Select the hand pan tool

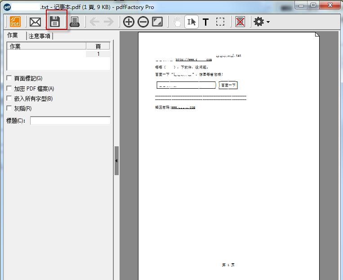[177, 22]
